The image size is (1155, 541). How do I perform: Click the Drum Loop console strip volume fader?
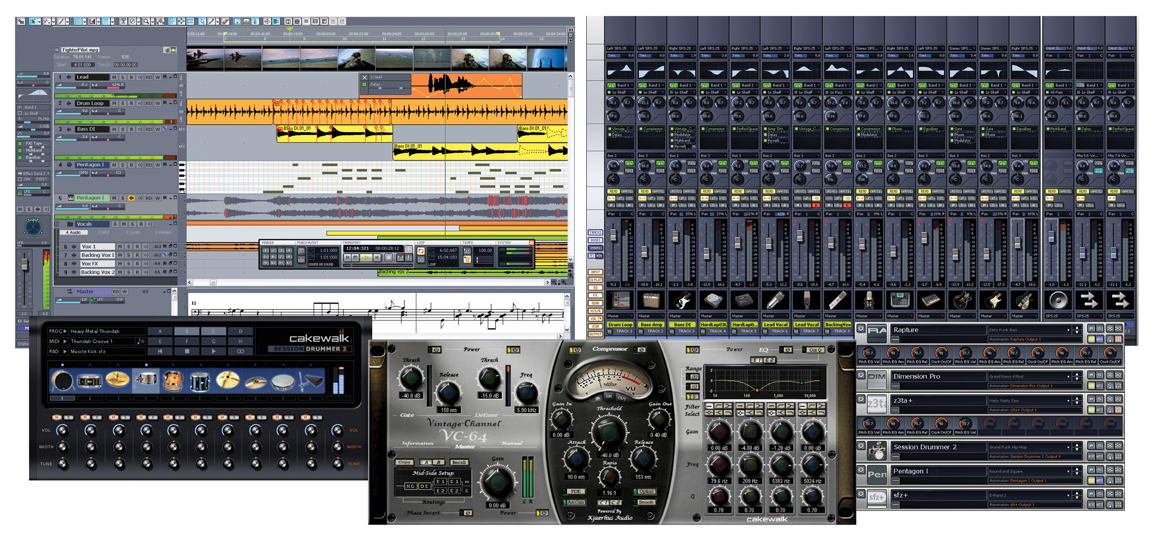[614, 236]
